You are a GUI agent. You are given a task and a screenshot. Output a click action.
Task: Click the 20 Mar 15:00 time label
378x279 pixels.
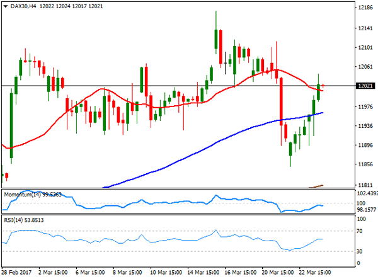point(278,273)
